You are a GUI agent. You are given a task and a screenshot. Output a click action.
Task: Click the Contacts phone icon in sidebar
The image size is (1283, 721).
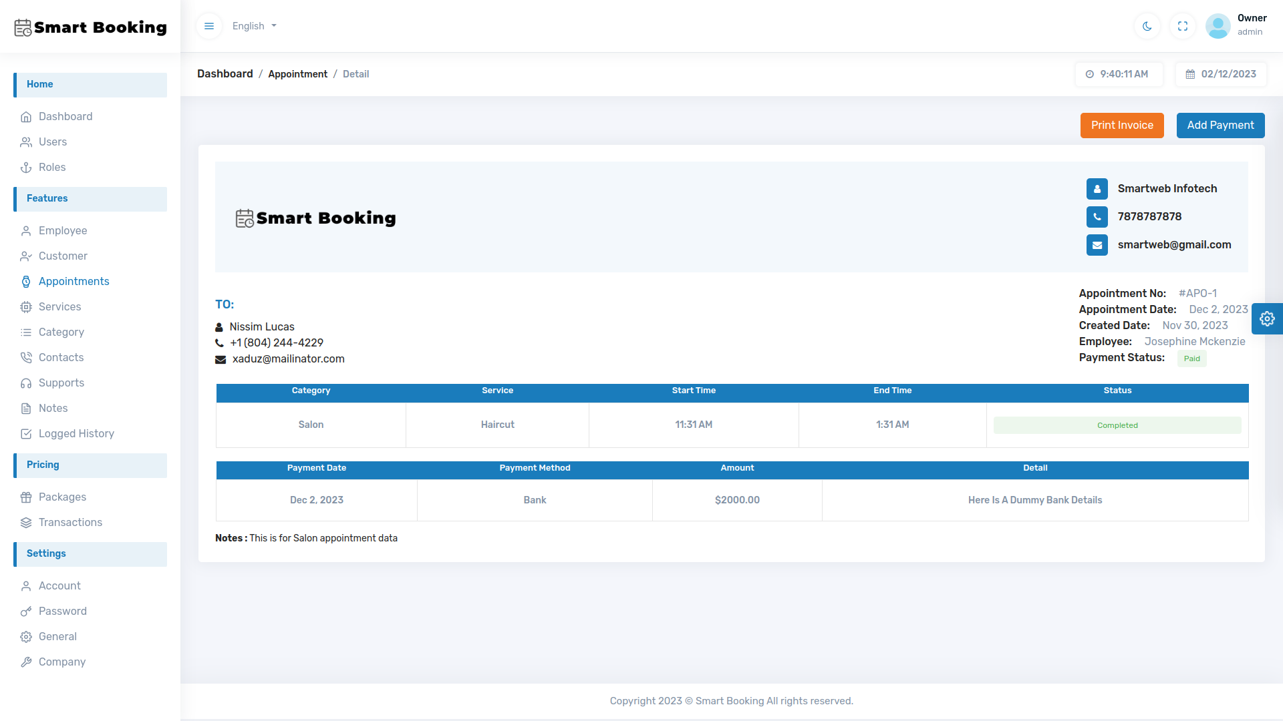click(x=26, y=358)
